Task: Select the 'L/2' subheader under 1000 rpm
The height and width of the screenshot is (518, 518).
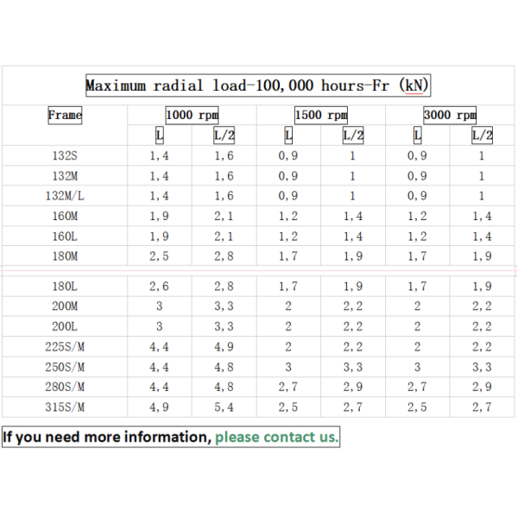Action: [x=224, y=136]
